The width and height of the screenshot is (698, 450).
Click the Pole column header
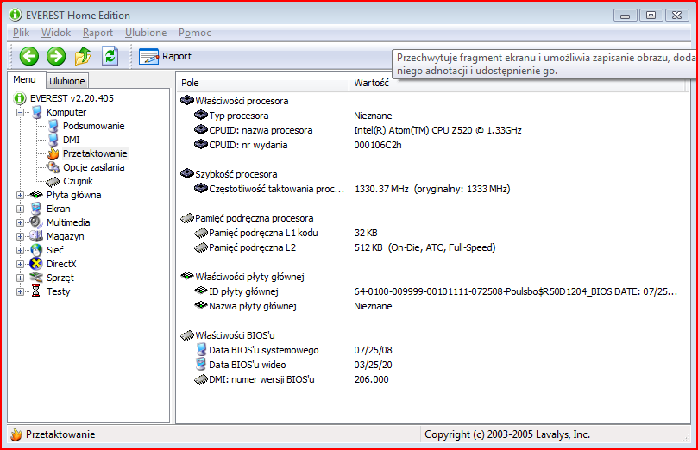(x=262, y=83)
